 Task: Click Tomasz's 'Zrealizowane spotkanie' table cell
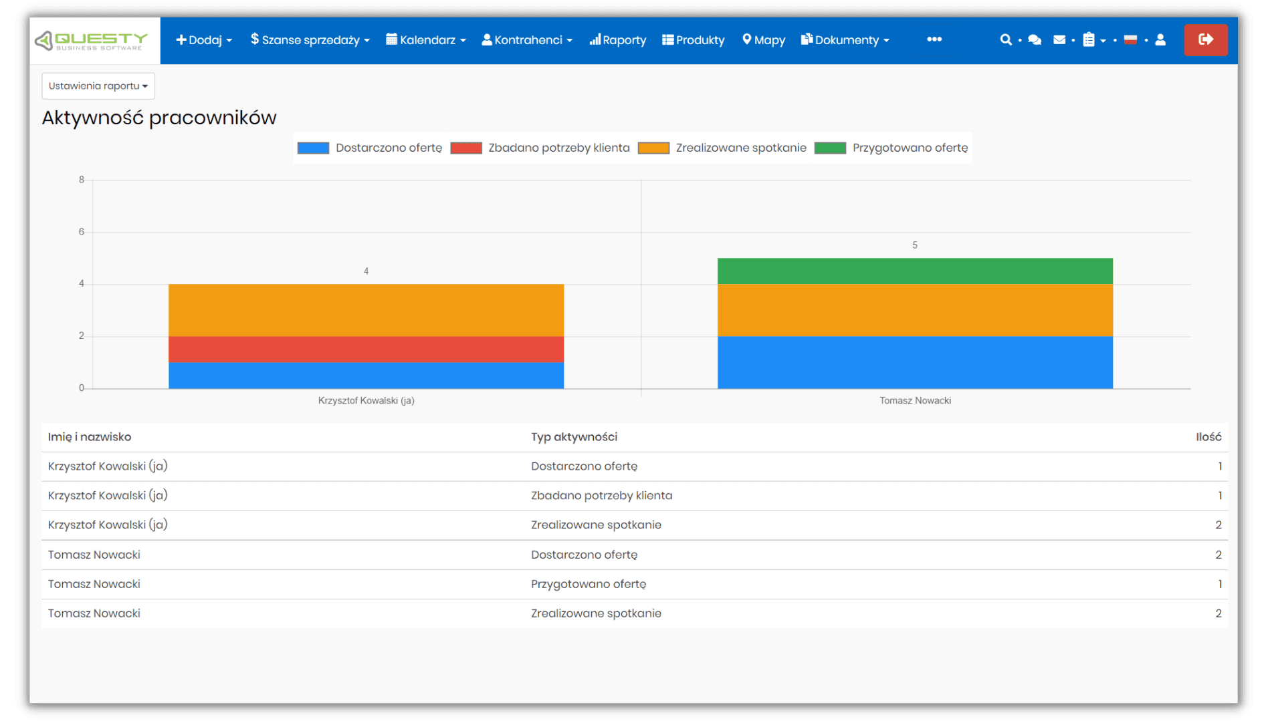596,613
